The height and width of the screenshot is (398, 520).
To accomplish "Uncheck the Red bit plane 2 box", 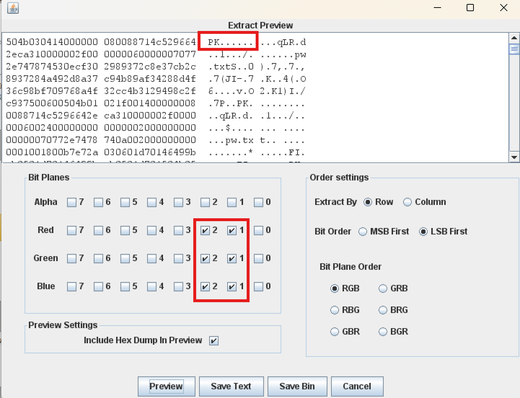I will point(205,231).
